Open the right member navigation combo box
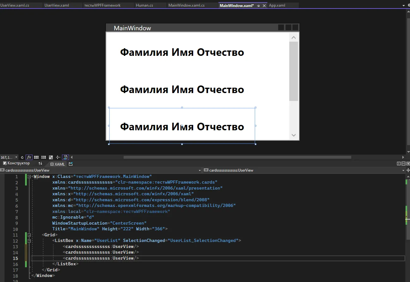 (304, 170)
